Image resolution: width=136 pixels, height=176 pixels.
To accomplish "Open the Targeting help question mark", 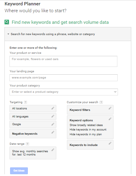I will pos(25,102).
